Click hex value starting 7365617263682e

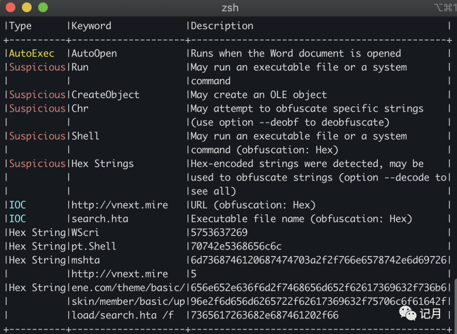point(264,315)
